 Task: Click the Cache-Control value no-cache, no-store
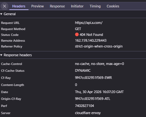99,64
